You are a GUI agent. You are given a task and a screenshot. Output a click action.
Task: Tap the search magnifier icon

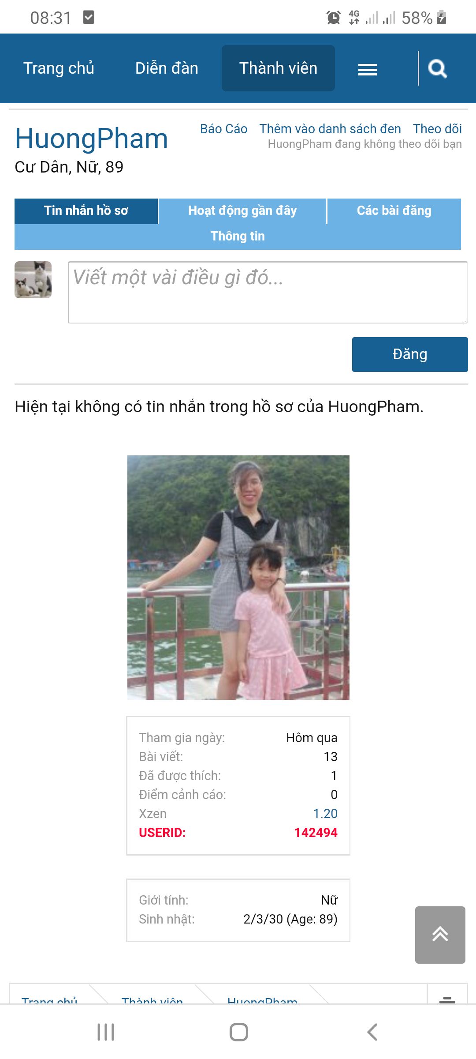(x=437, y=68)
